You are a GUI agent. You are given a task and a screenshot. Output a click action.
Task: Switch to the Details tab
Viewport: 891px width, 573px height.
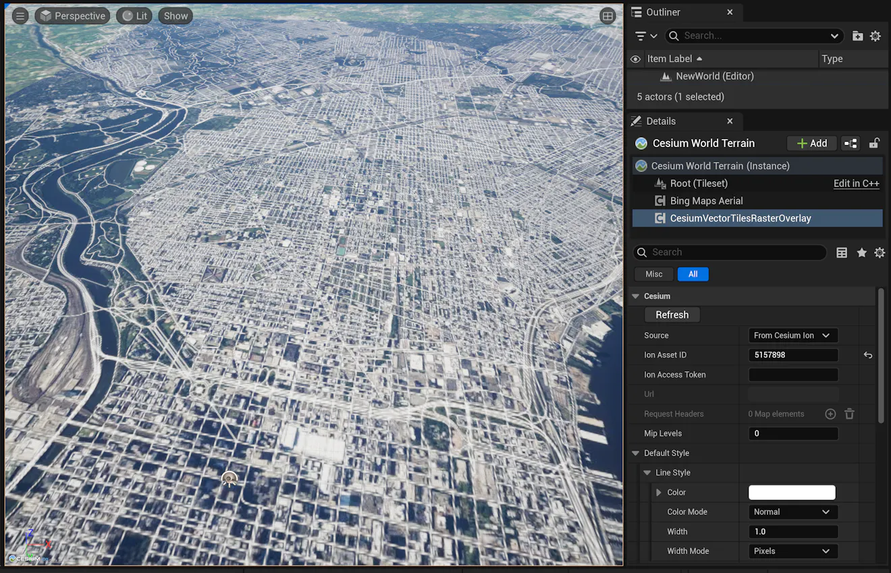tap(660, 121)
